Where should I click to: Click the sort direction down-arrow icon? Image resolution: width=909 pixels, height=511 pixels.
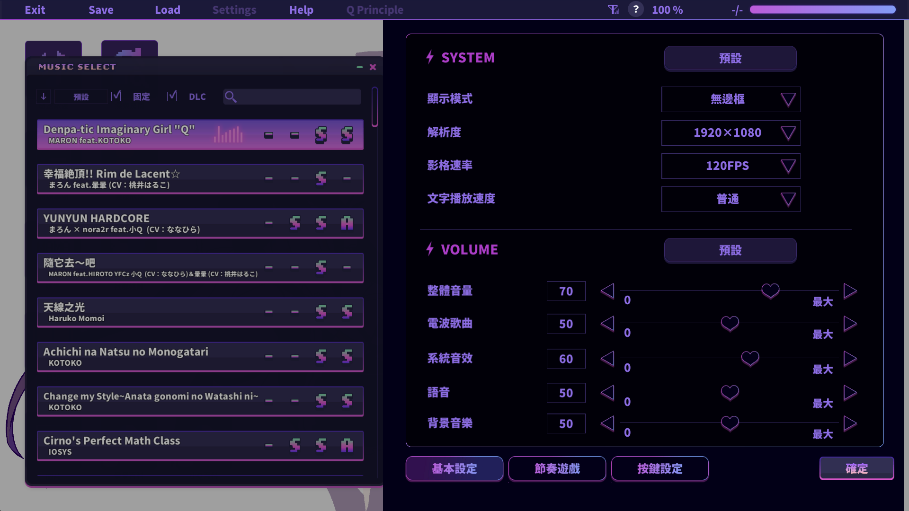tap(44, 97)
